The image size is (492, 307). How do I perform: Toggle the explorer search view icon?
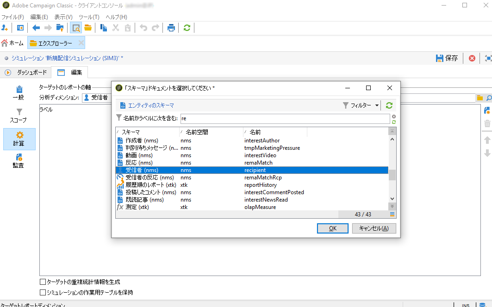(76, 28)
